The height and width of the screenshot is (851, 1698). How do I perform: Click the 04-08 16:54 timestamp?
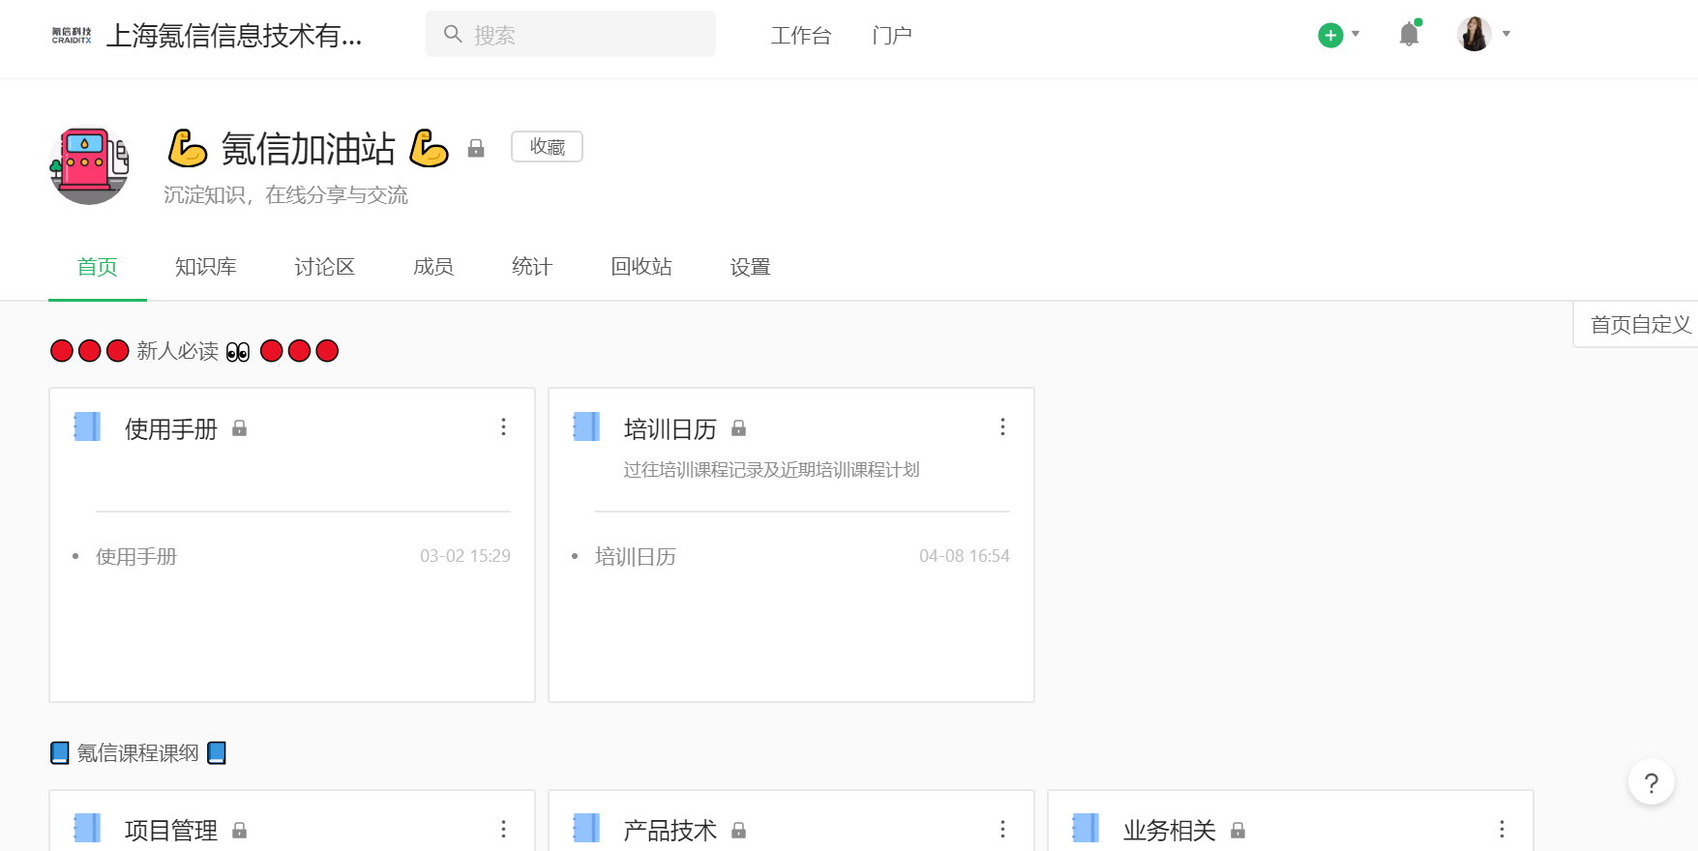pyautogui.click(x=965, y=556)
